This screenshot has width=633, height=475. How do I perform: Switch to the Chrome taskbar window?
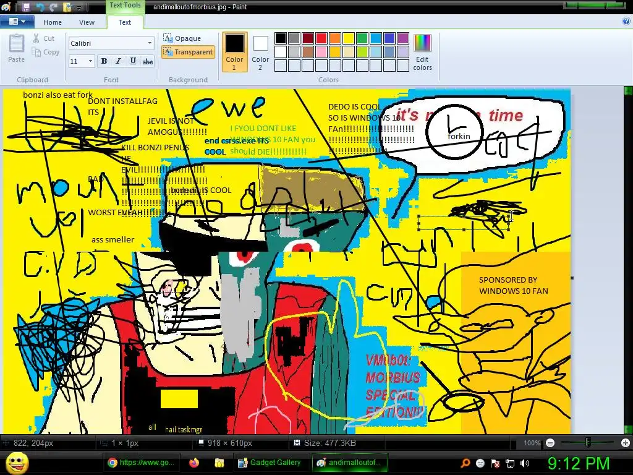point(142,463)
